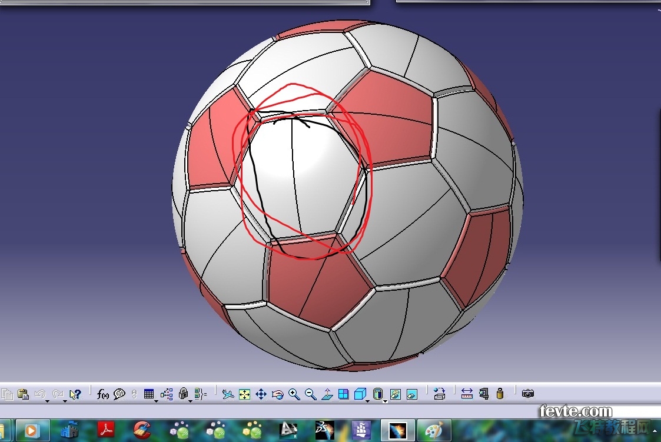Expand the Design Table dropdown arrow
661x442 pixels.
156,401
